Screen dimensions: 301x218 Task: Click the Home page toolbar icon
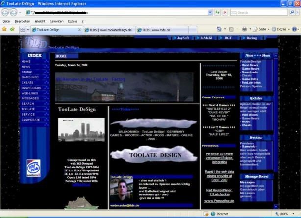click(219, 29)
